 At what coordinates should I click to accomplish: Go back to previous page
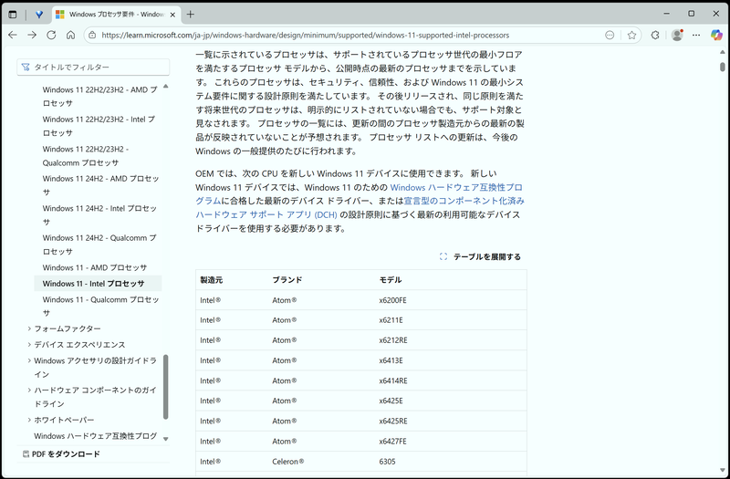tap(13, 35)
